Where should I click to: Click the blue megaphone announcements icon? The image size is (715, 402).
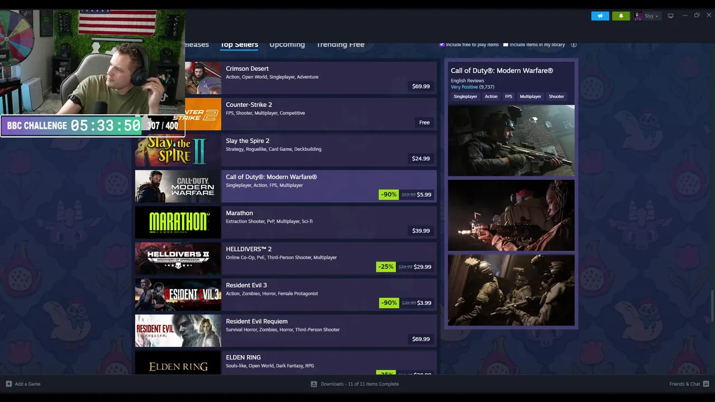click(600, 16)
